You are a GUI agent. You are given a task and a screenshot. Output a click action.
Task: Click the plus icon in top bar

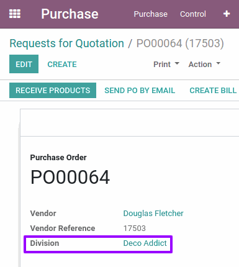pos(227,14)
